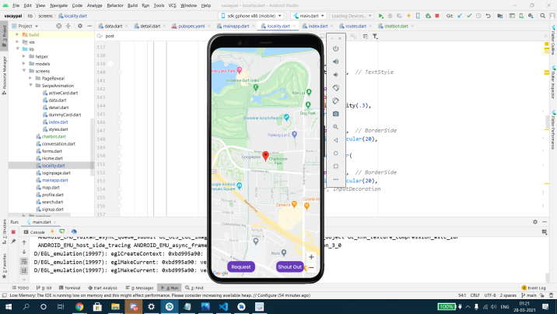Tap emulator Overview square button
557x314 pixels.
point(336,167)
